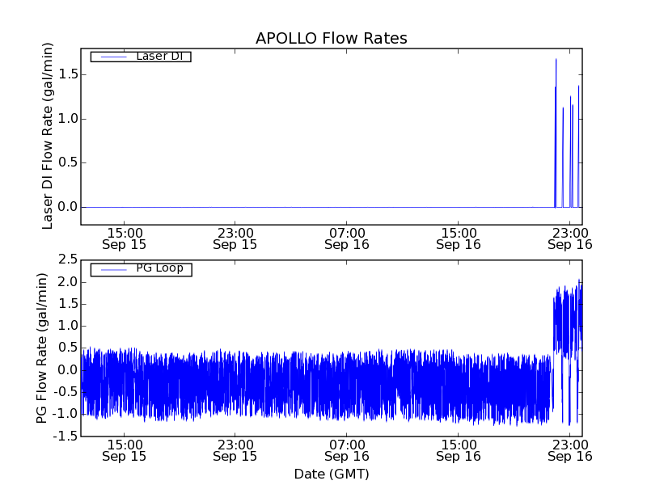
Task: Click the "Laser DI Flow Rate (gal/min)" axis label
Action: pyautogui.click(x=48, y=136)
